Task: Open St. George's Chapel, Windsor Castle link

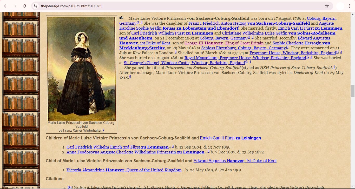Action: [x=184, y=63]
